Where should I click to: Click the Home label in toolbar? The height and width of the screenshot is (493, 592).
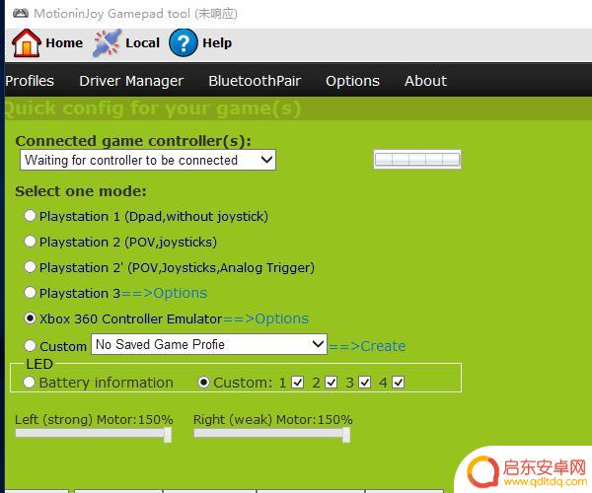click(64, 43)
